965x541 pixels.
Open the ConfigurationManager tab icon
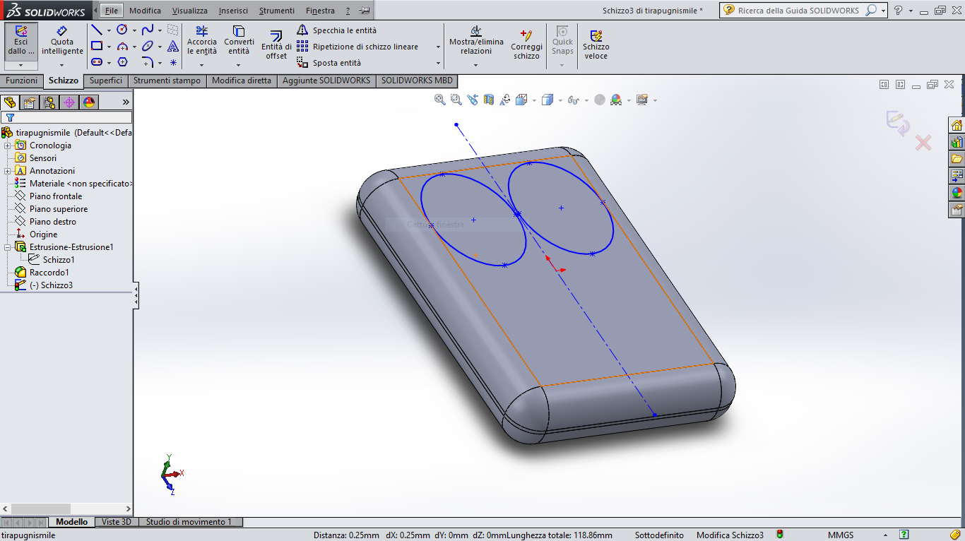click(49, 102)
